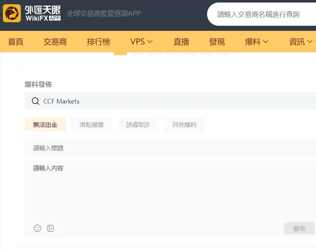Click the 請輸入標題 title field

pyautogui.click(x=170, y=148)
